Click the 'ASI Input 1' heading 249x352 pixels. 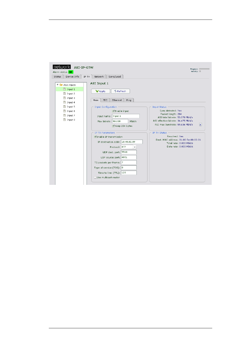tap(99, 83)
